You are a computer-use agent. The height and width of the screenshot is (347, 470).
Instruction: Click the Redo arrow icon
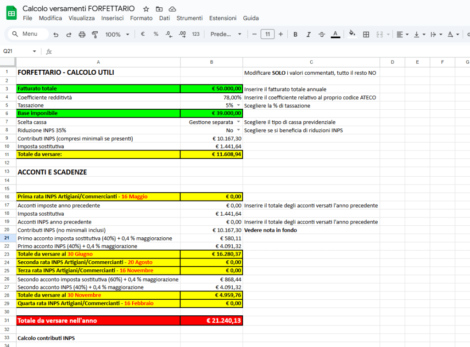click(x=69, y=34)
